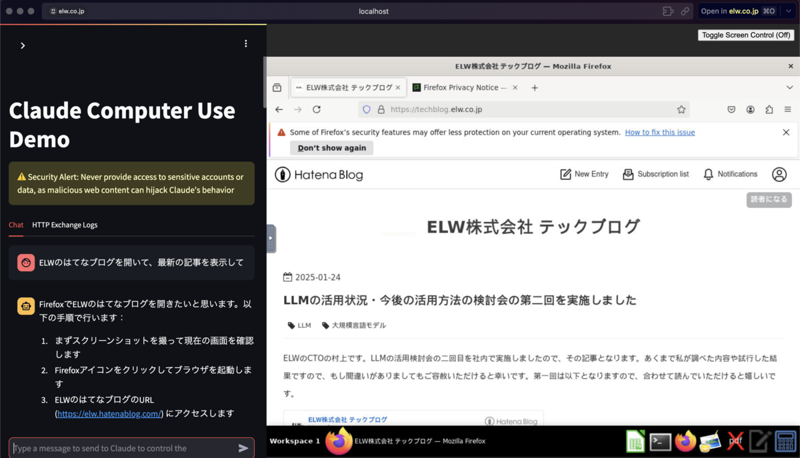Open New Entry on Hatena Blog
Viewport: 800px width, 458px height.
tap(584, 174)
